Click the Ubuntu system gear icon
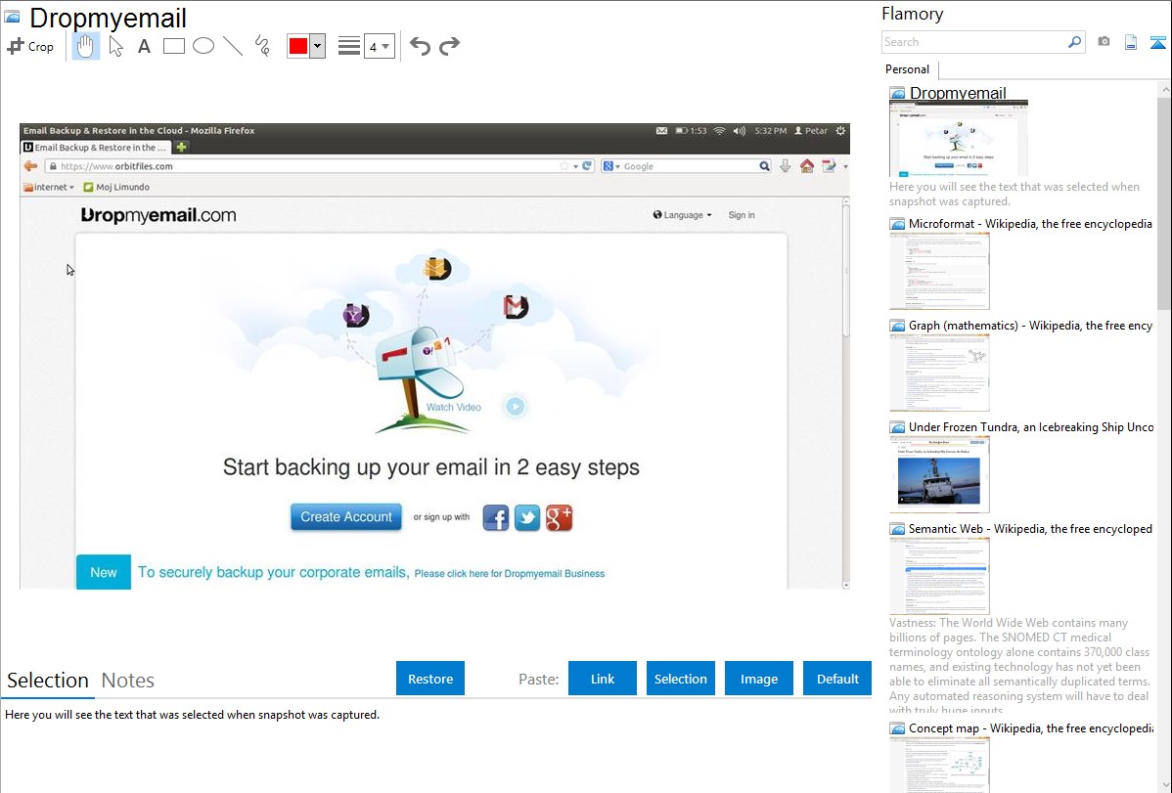Screen dimensions: 1172x793 click(x=840, y=131)
